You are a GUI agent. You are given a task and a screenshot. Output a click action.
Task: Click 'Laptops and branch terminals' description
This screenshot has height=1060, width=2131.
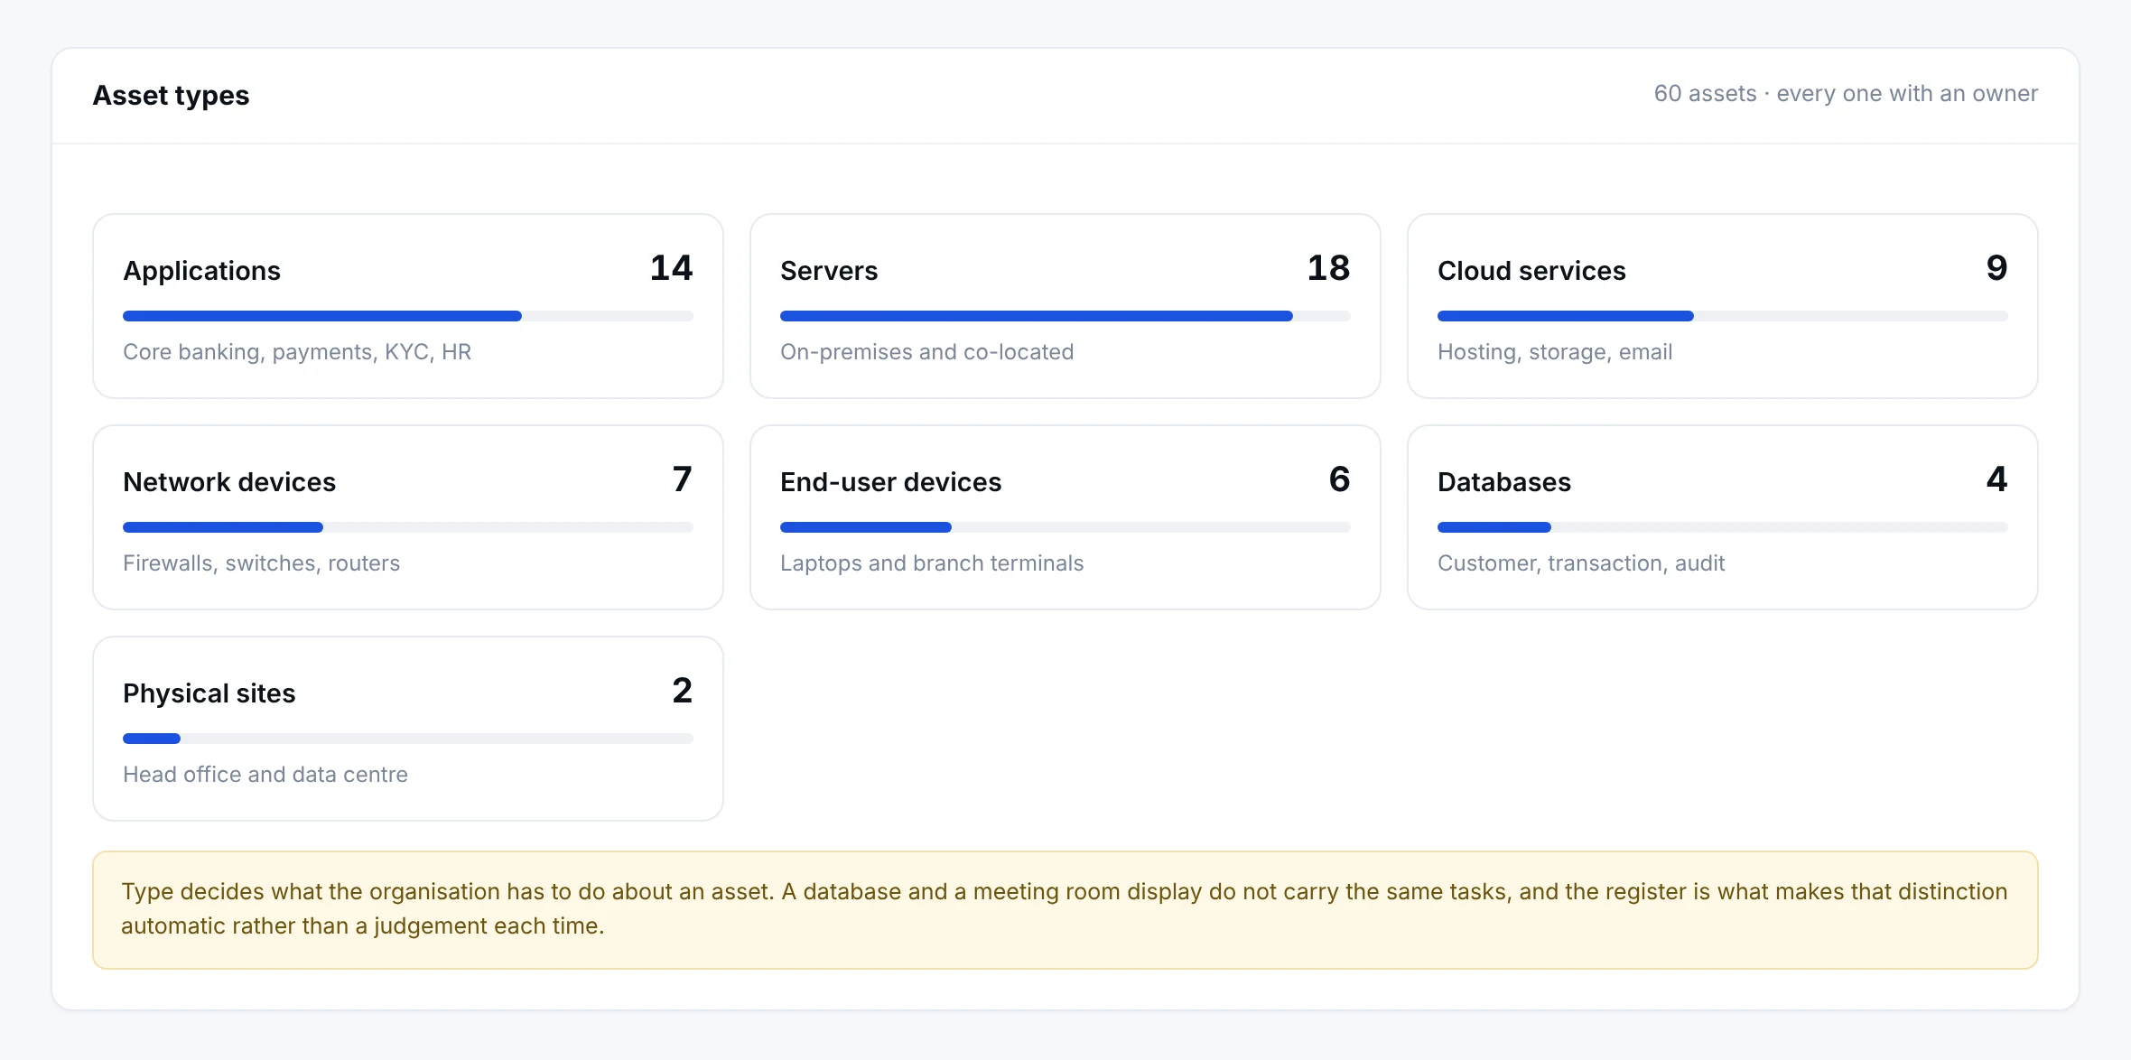(x=932, y=563)
